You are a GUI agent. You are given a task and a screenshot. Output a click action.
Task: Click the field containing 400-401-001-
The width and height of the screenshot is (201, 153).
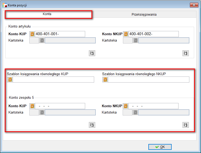point(60,34)
